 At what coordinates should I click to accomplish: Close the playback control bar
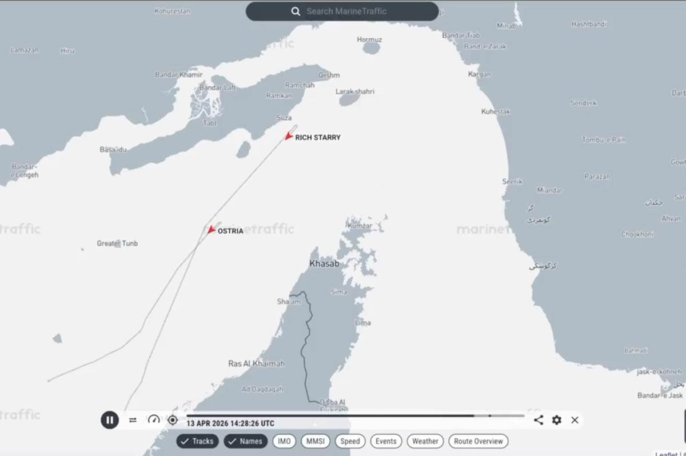coord(575,420)
